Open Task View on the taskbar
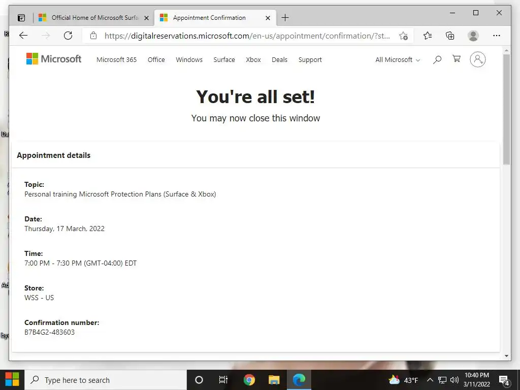Screen dimensions: 520x390 [x=223, y=380]
